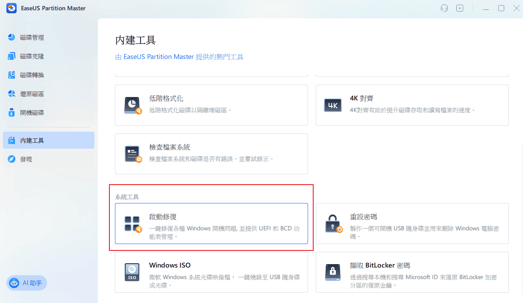Open the 啟動修復 tool card
This screenshot has width=523, height=303.
pyautogui.click(x=211, y=224)
